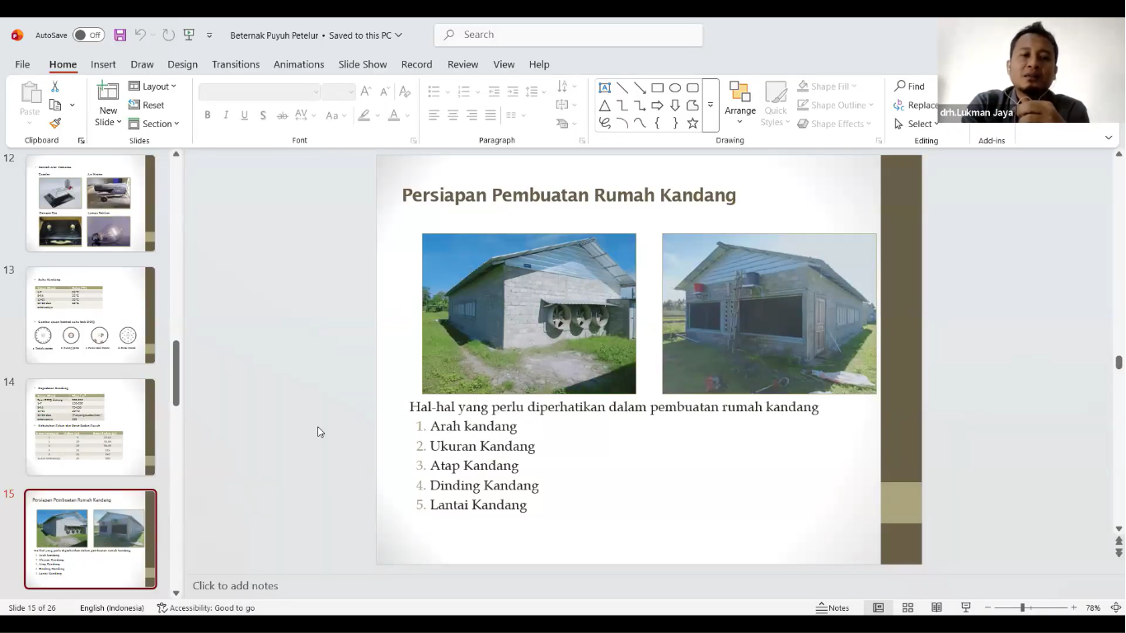Open the Arrange dropdown menu
This screenshot has width=1126, height=633.
tap(739, 110)
